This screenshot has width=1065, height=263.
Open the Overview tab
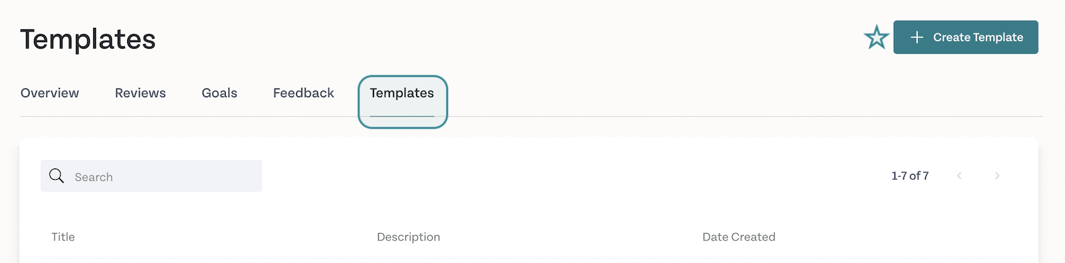point(50,93)
